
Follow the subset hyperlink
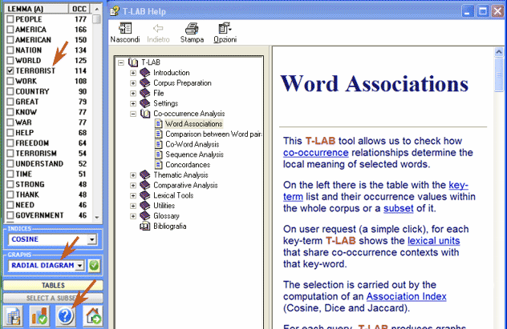click(399, 208)
